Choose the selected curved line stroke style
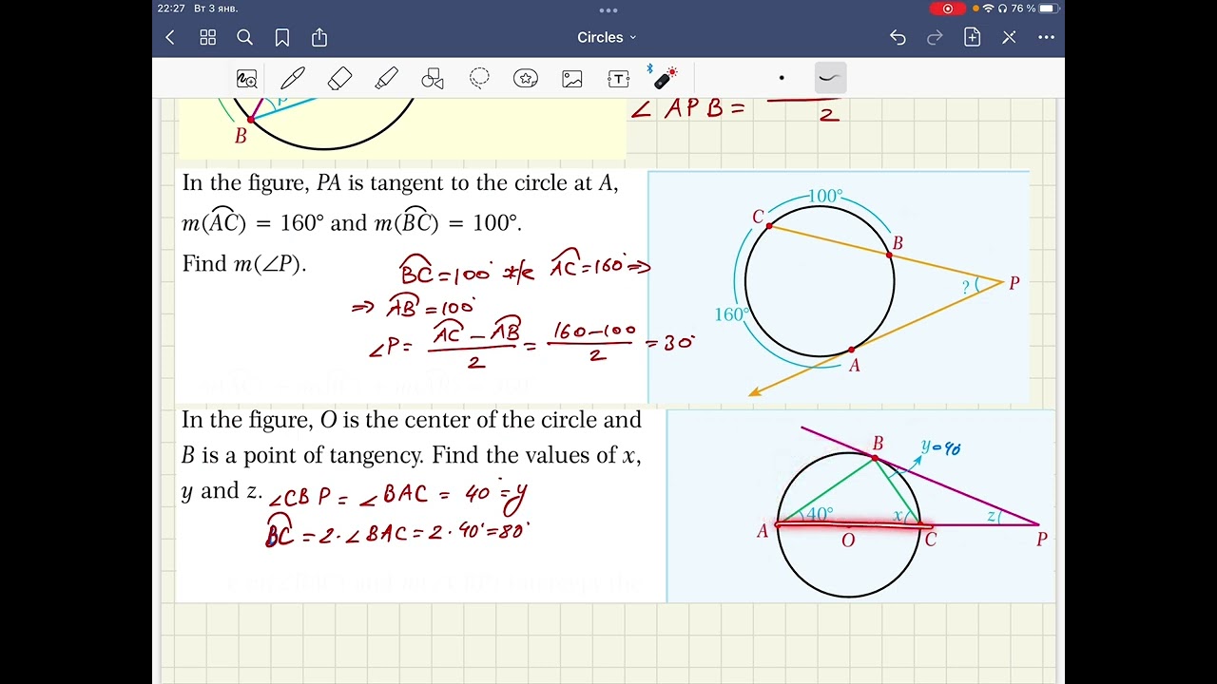The image size is (1217, 684). tap(830, 78)
